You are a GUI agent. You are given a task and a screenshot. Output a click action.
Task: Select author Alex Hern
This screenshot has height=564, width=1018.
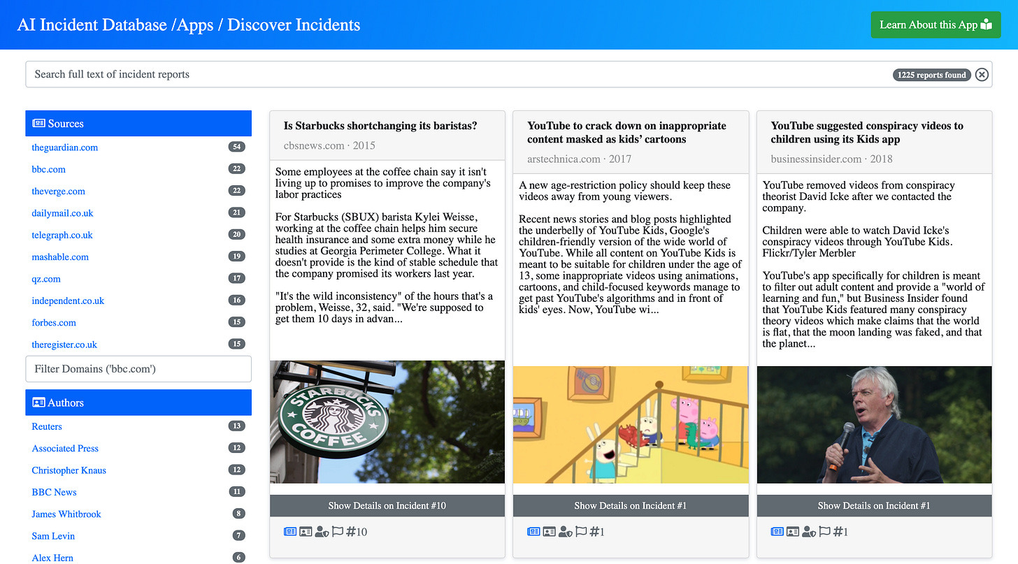(52, 558)
